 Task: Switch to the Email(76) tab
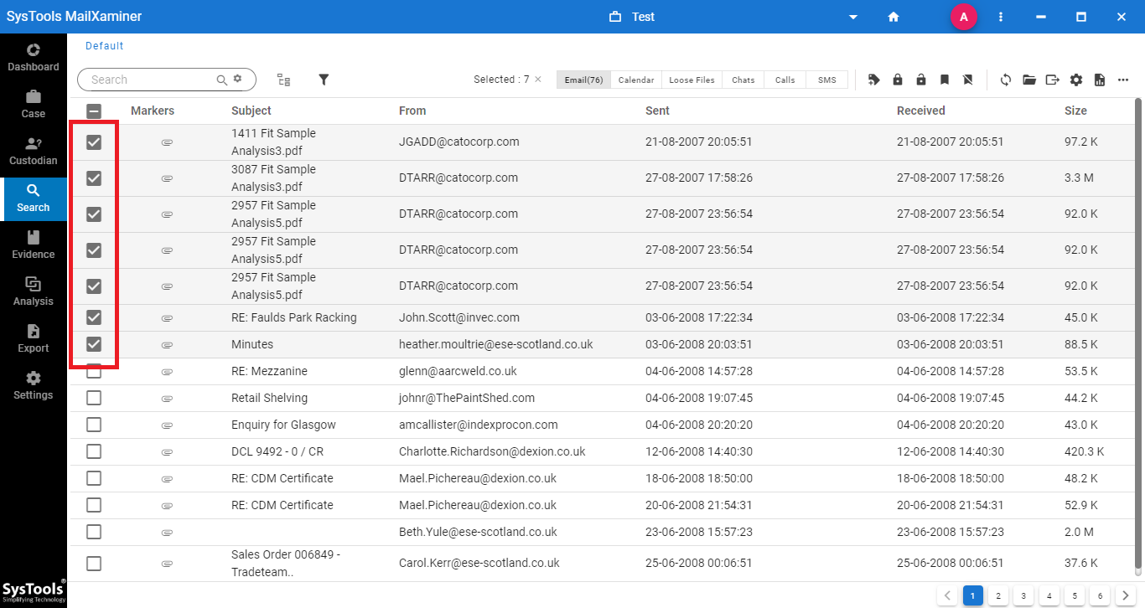click(x=583, y=80)
